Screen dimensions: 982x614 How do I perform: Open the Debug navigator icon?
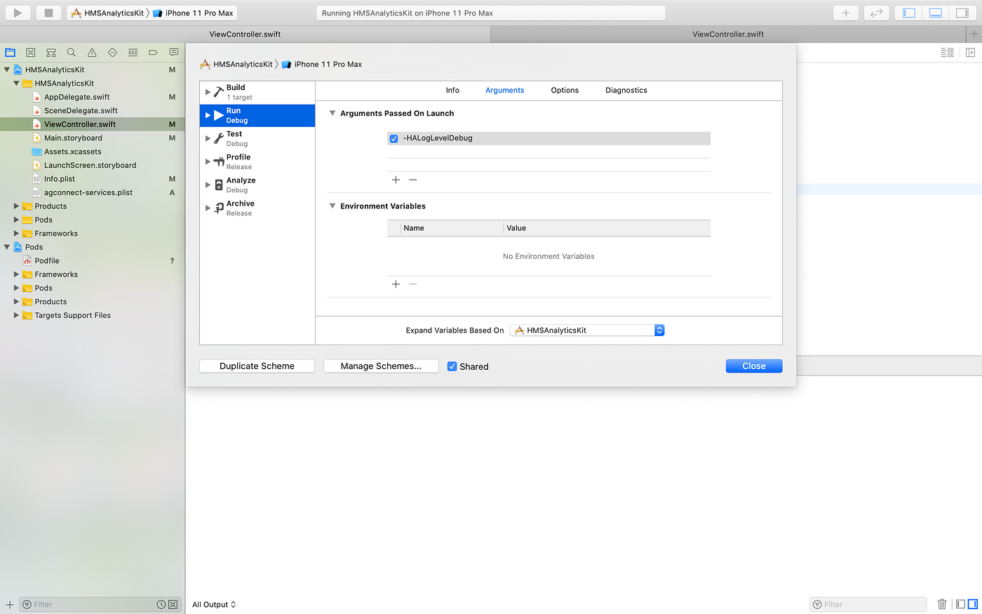coord(133,53)
